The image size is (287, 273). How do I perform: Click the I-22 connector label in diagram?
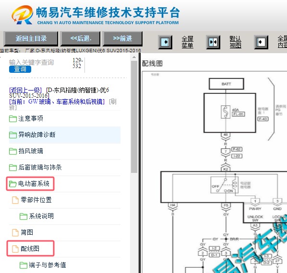pos(237,156)
